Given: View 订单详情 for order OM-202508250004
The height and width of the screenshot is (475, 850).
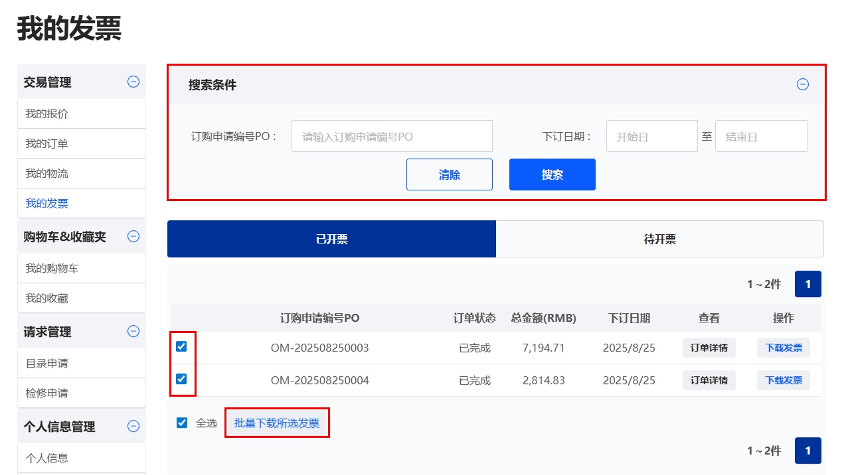Looking at the screenshot, I should click(x=709, y=380).
